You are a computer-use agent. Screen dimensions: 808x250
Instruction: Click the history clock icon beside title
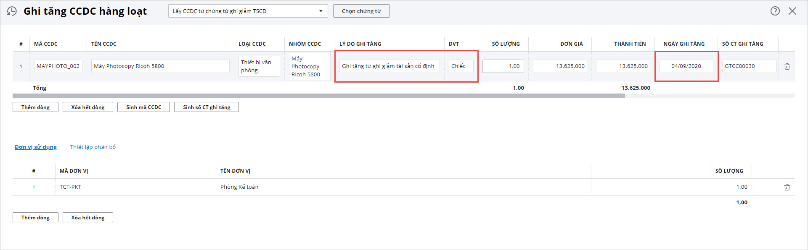coord(12,11)
